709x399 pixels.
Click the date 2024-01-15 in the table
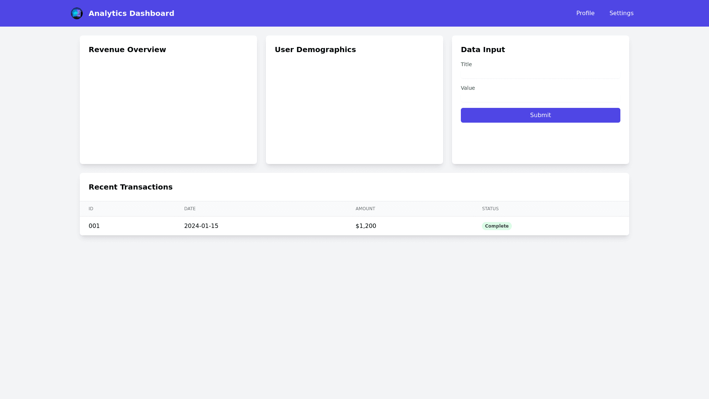201,226
